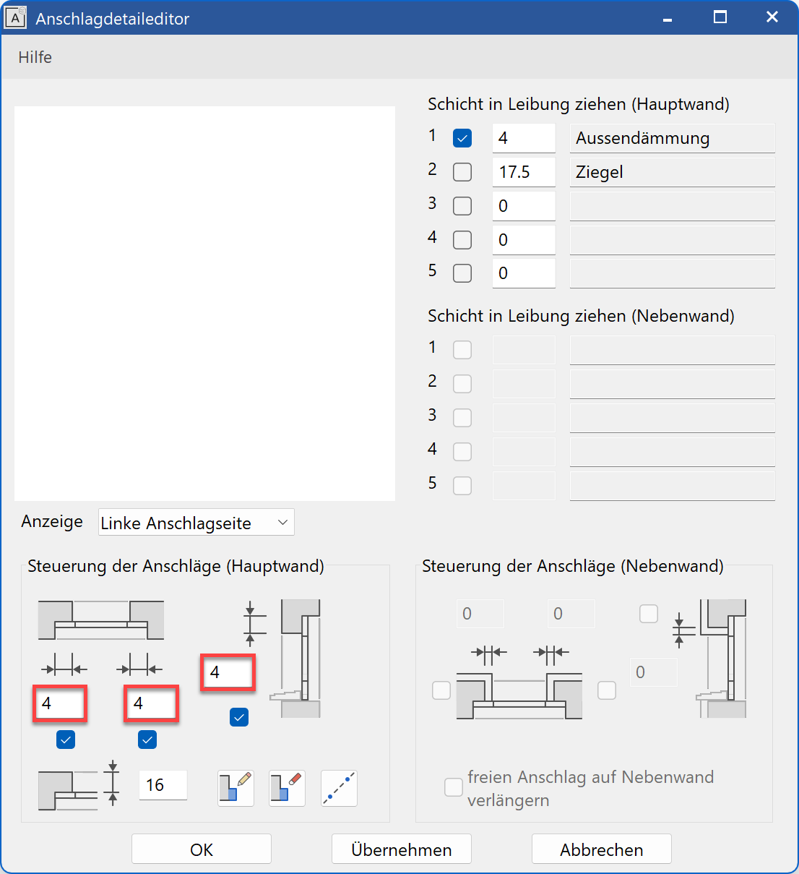The width and height of the screenshot is (799, 874).
Task: Click the dashed diagonal line icon button
Action: coord(339,788)
